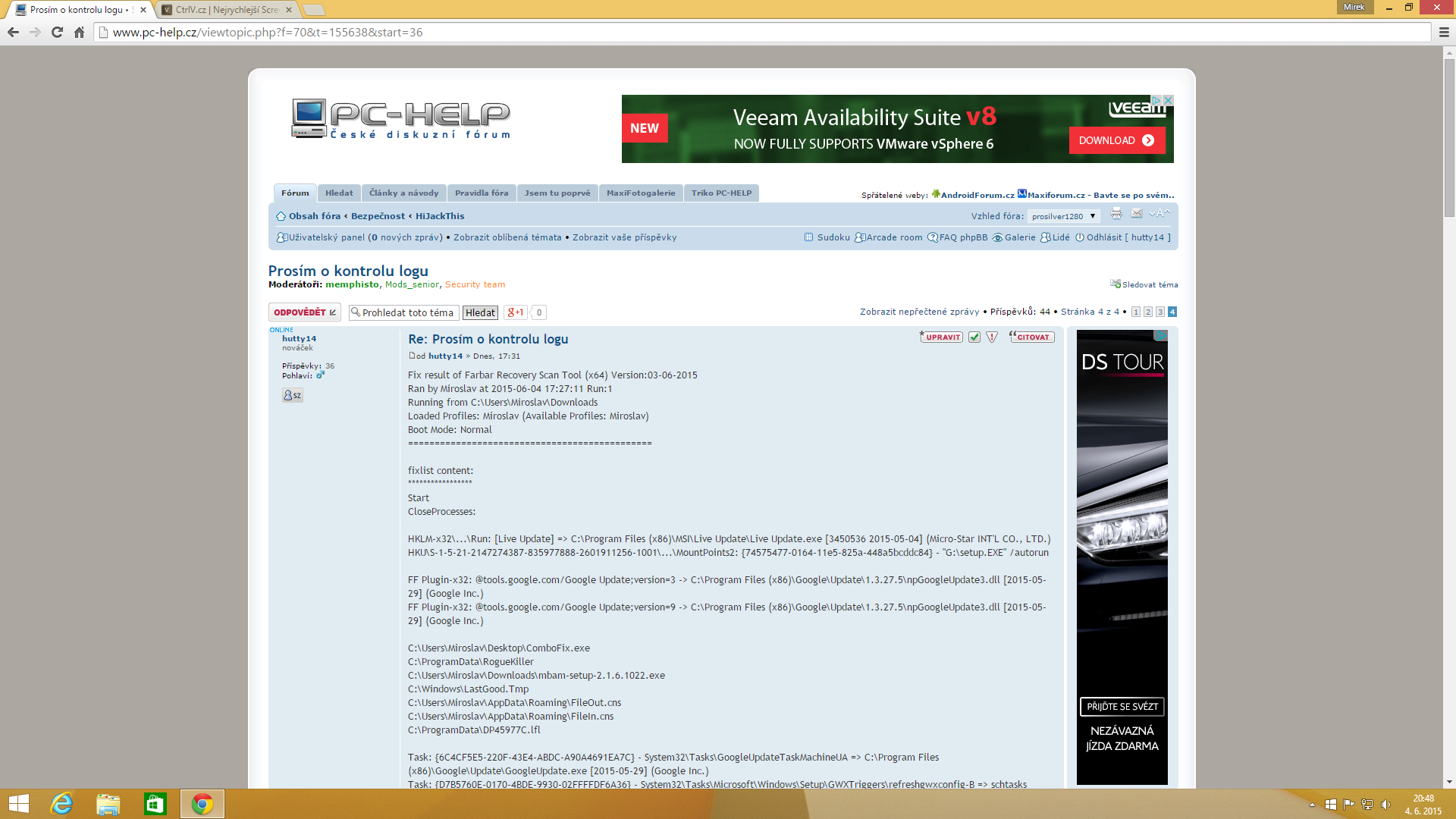Report post with the exclamation triangle icon
This screenshot has width=1456, height=819.
pos(992,337)
